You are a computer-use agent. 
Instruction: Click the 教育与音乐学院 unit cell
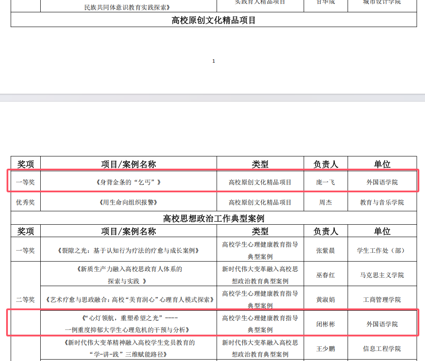382,202
